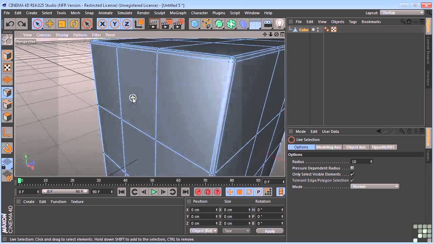Toggle X axis lock
This screenshot has height=244, width=433.
click(x=102, y=24)
